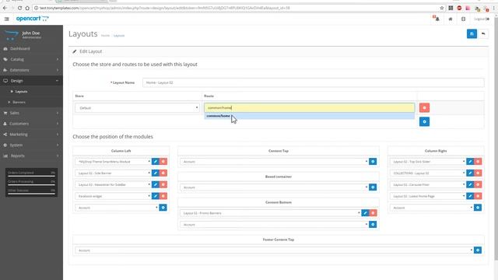Remove the Promo Banners module from Content Bottom
The image size is (498, 280).
[x=373, y=213]
